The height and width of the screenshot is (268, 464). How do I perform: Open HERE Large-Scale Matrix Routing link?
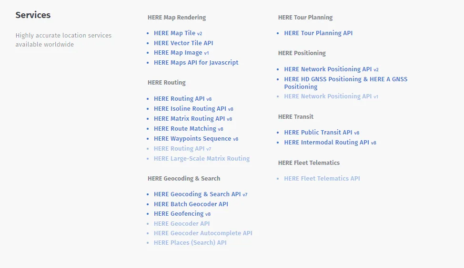(202, 159)
